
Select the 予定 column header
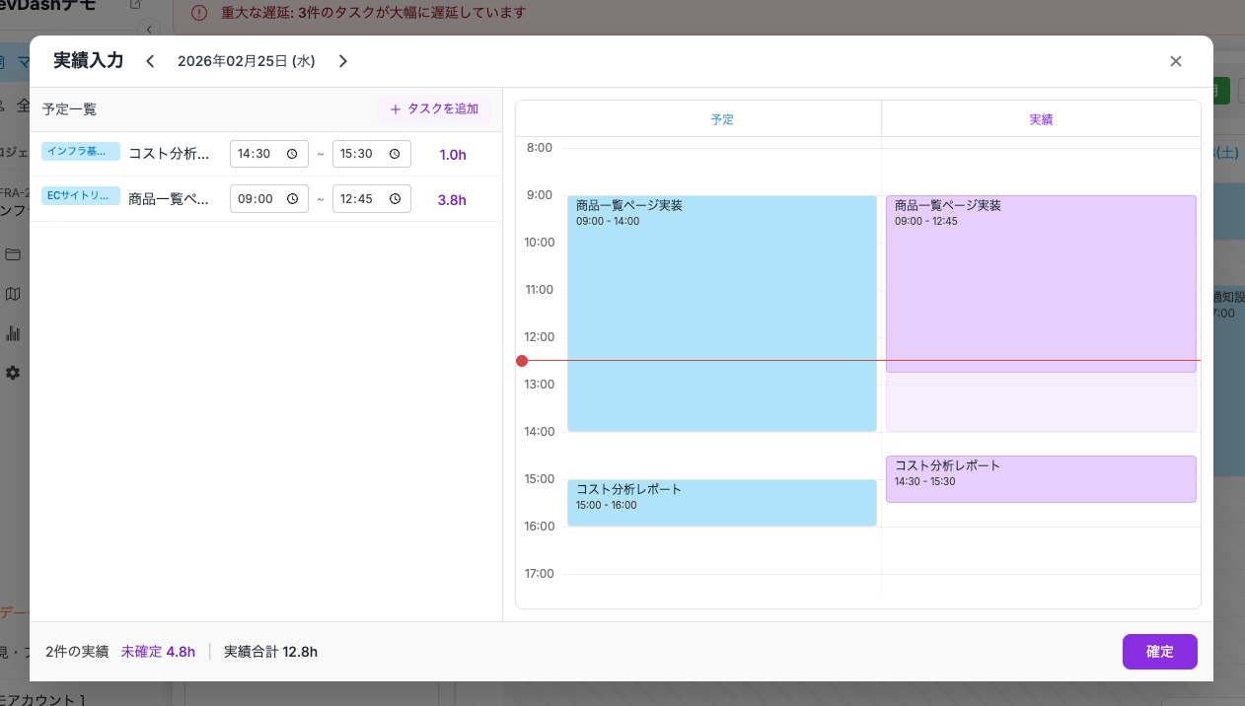point(722,119)
